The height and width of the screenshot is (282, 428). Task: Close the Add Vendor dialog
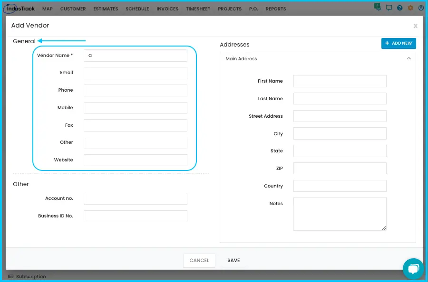[416, 26]
